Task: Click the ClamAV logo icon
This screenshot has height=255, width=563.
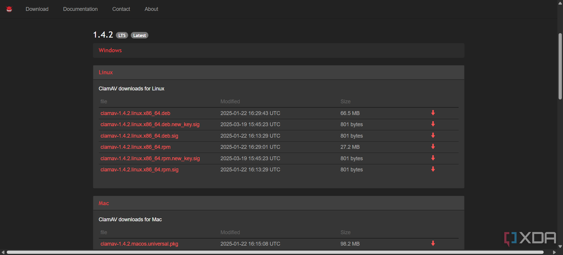Action: coord(9,9)
